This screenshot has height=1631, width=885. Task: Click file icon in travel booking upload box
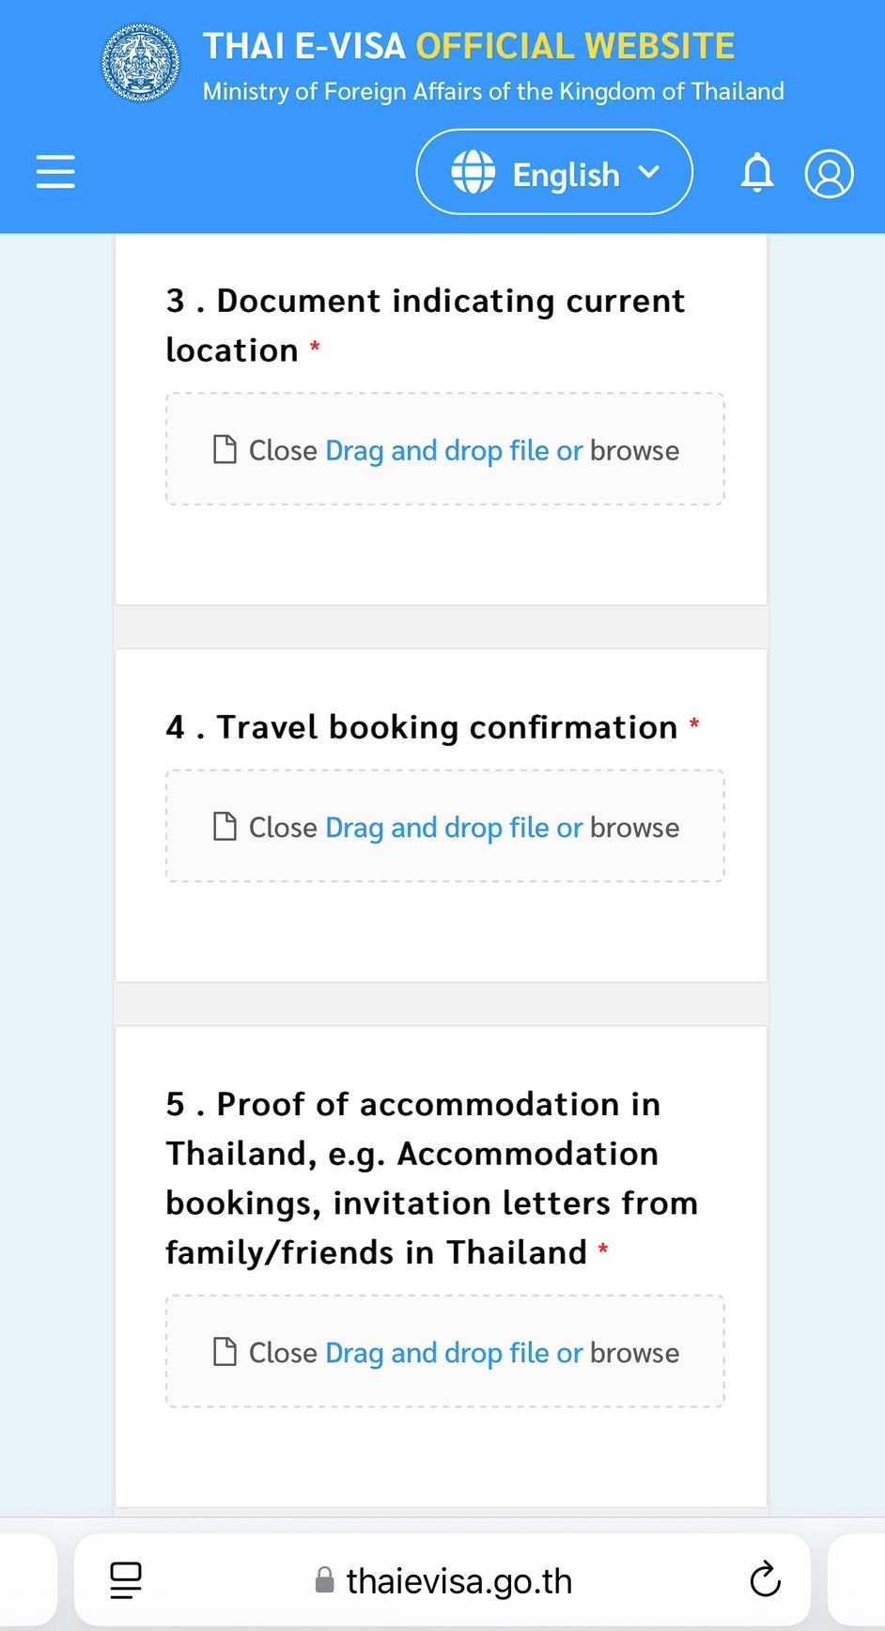tap(225, 827)
